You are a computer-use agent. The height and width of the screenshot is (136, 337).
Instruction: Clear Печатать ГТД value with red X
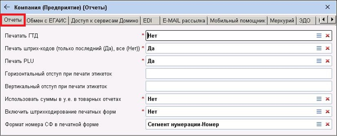click(328, 36)
